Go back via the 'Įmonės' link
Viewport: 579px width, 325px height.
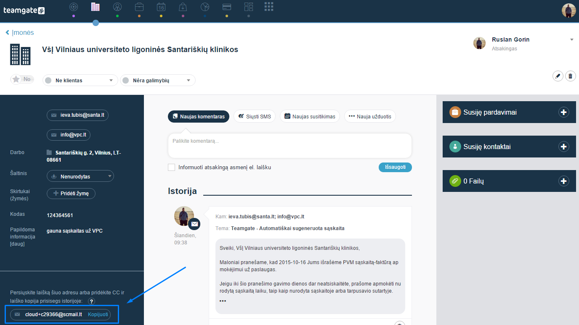pyautogui.click(x=20, y=33)
